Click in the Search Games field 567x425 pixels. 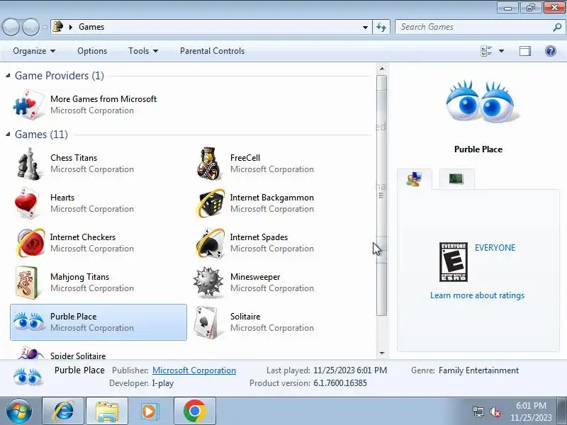pos(473,27)
